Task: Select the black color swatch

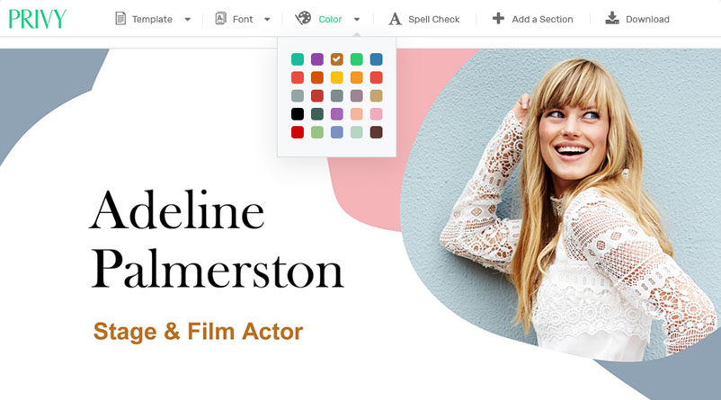Action: [298, 114]
